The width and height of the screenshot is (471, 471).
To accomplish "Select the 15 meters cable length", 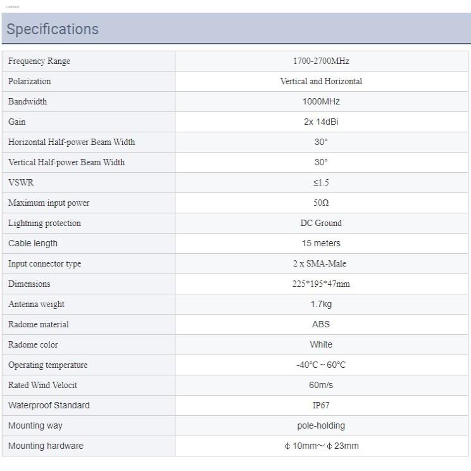I will tap(321, 244).
